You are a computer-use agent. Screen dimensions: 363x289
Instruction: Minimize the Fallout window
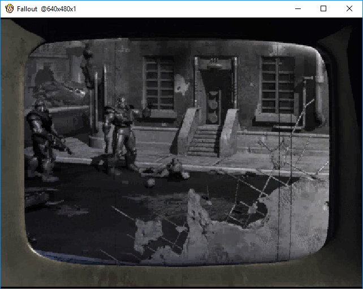pyautogui.click(x=298, y=9)
